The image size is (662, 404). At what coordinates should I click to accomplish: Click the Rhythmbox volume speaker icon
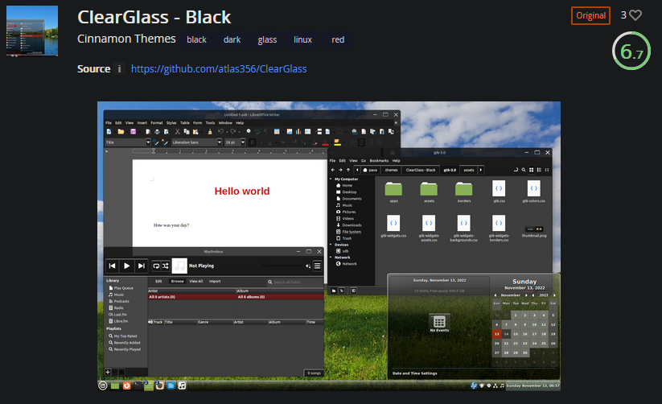tap(308, 266)
